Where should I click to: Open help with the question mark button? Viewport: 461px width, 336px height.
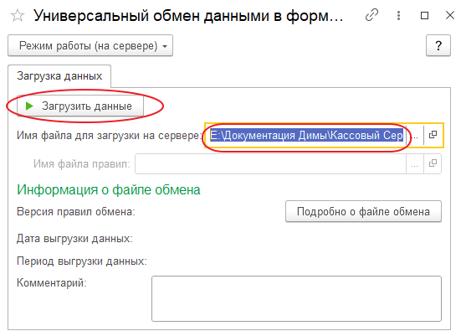[438, 45]
